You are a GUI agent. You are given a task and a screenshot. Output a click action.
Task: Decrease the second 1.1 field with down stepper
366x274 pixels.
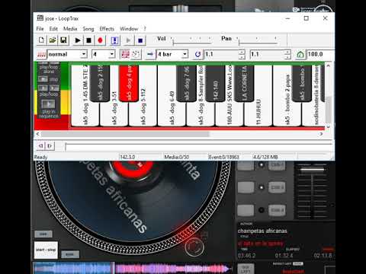pyautogui.click(x=287, y=56)
